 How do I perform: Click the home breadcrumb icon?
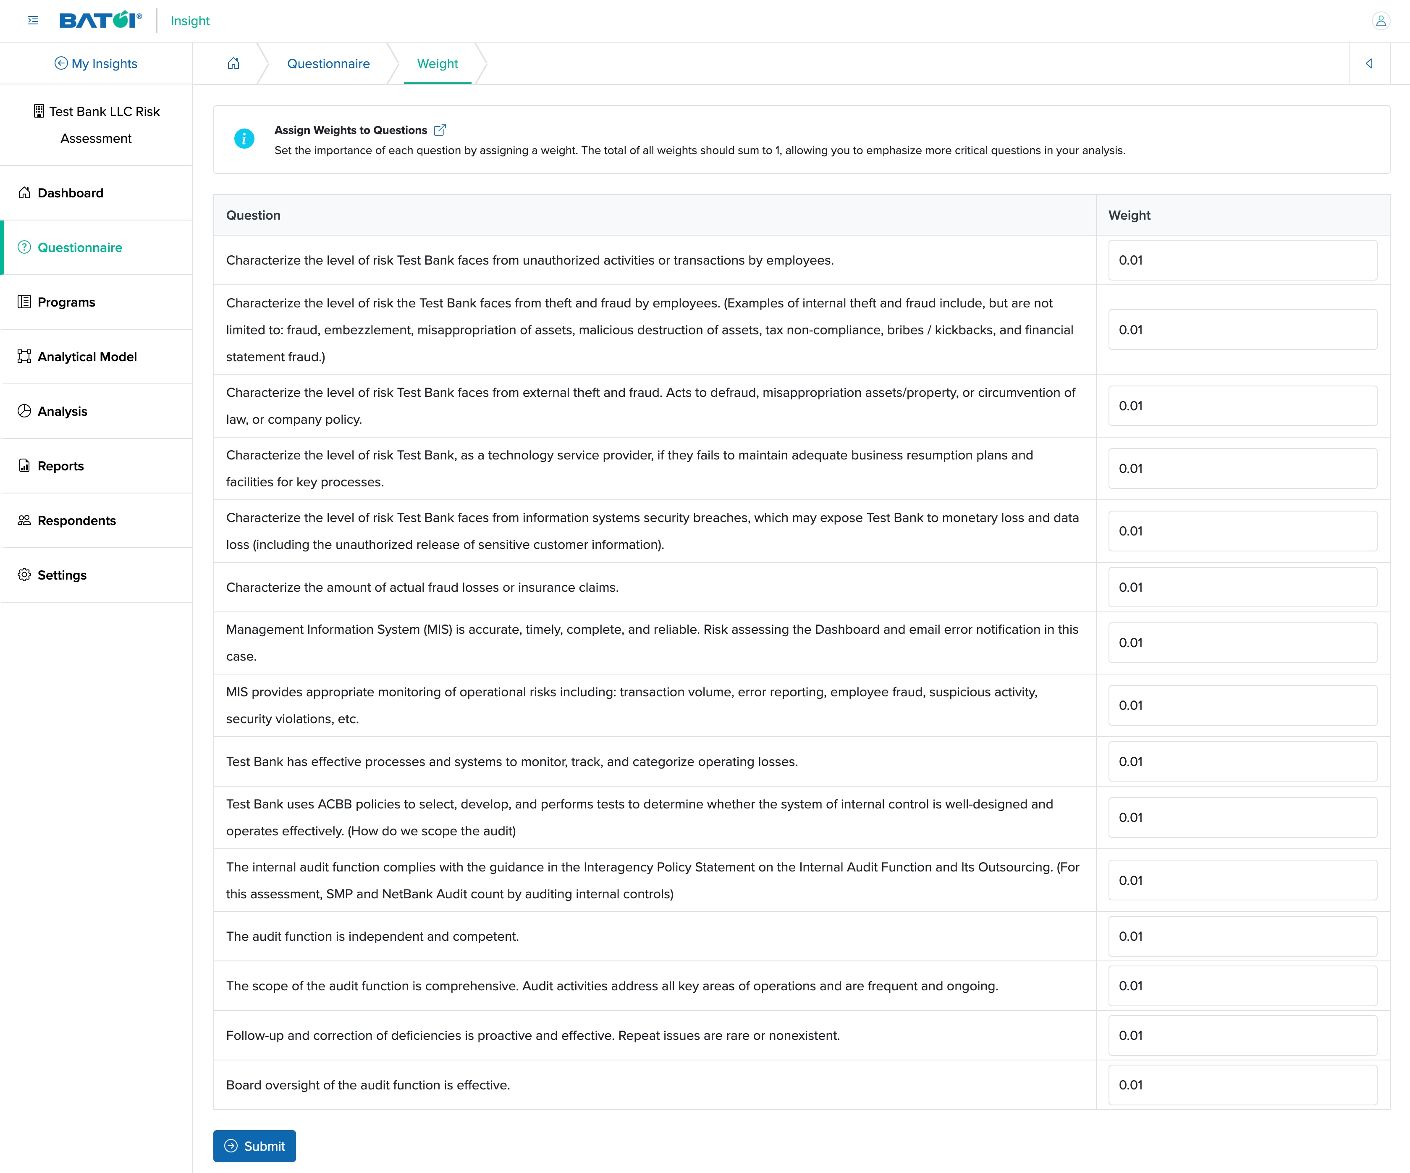(233, 64)
